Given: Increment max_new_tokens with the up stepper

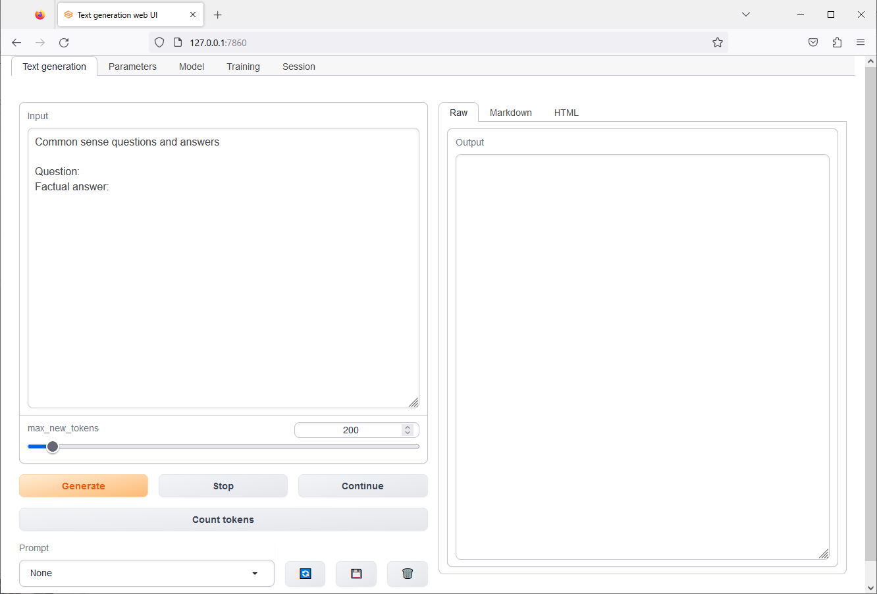Looking at the screenshot, I should [408, 427].
